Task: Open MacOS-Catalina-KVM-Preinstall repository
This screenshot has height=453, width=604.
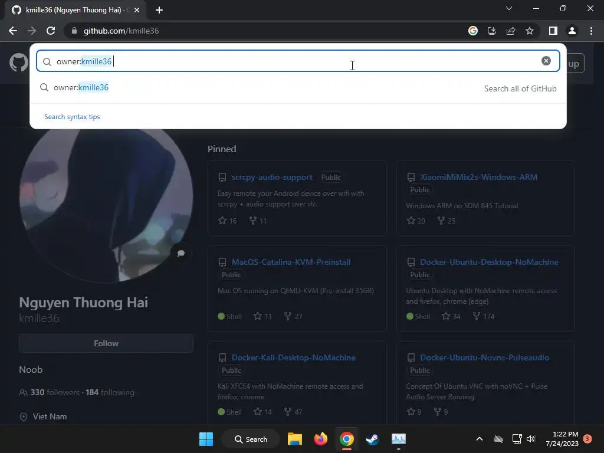Action: click(291, 262)
